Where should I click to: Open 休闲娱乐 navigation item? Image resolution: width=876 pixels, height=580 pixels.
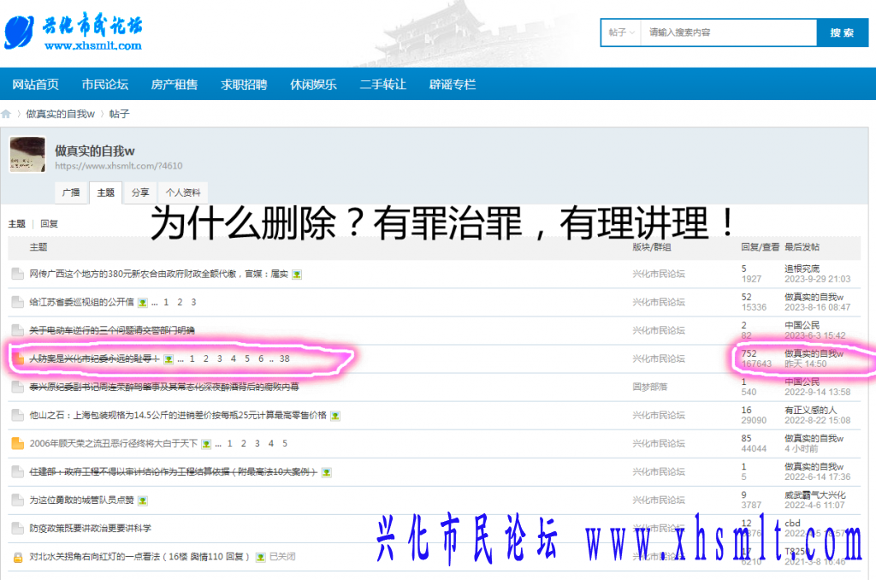click(313, 85)
